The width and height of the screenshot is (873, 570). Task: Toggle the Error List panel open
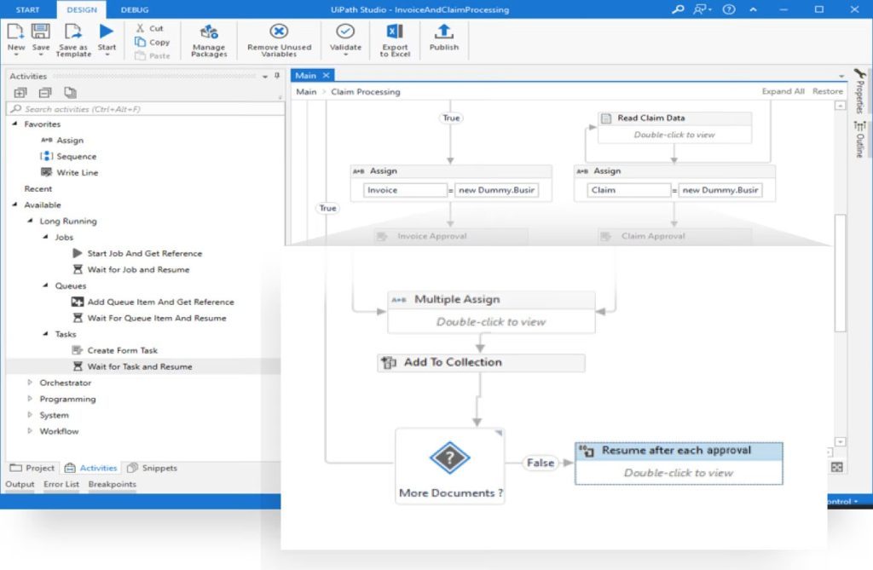click(x=61, y=484)
